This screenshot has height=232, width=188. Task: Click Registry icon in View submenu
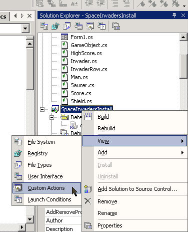[18, 153]
